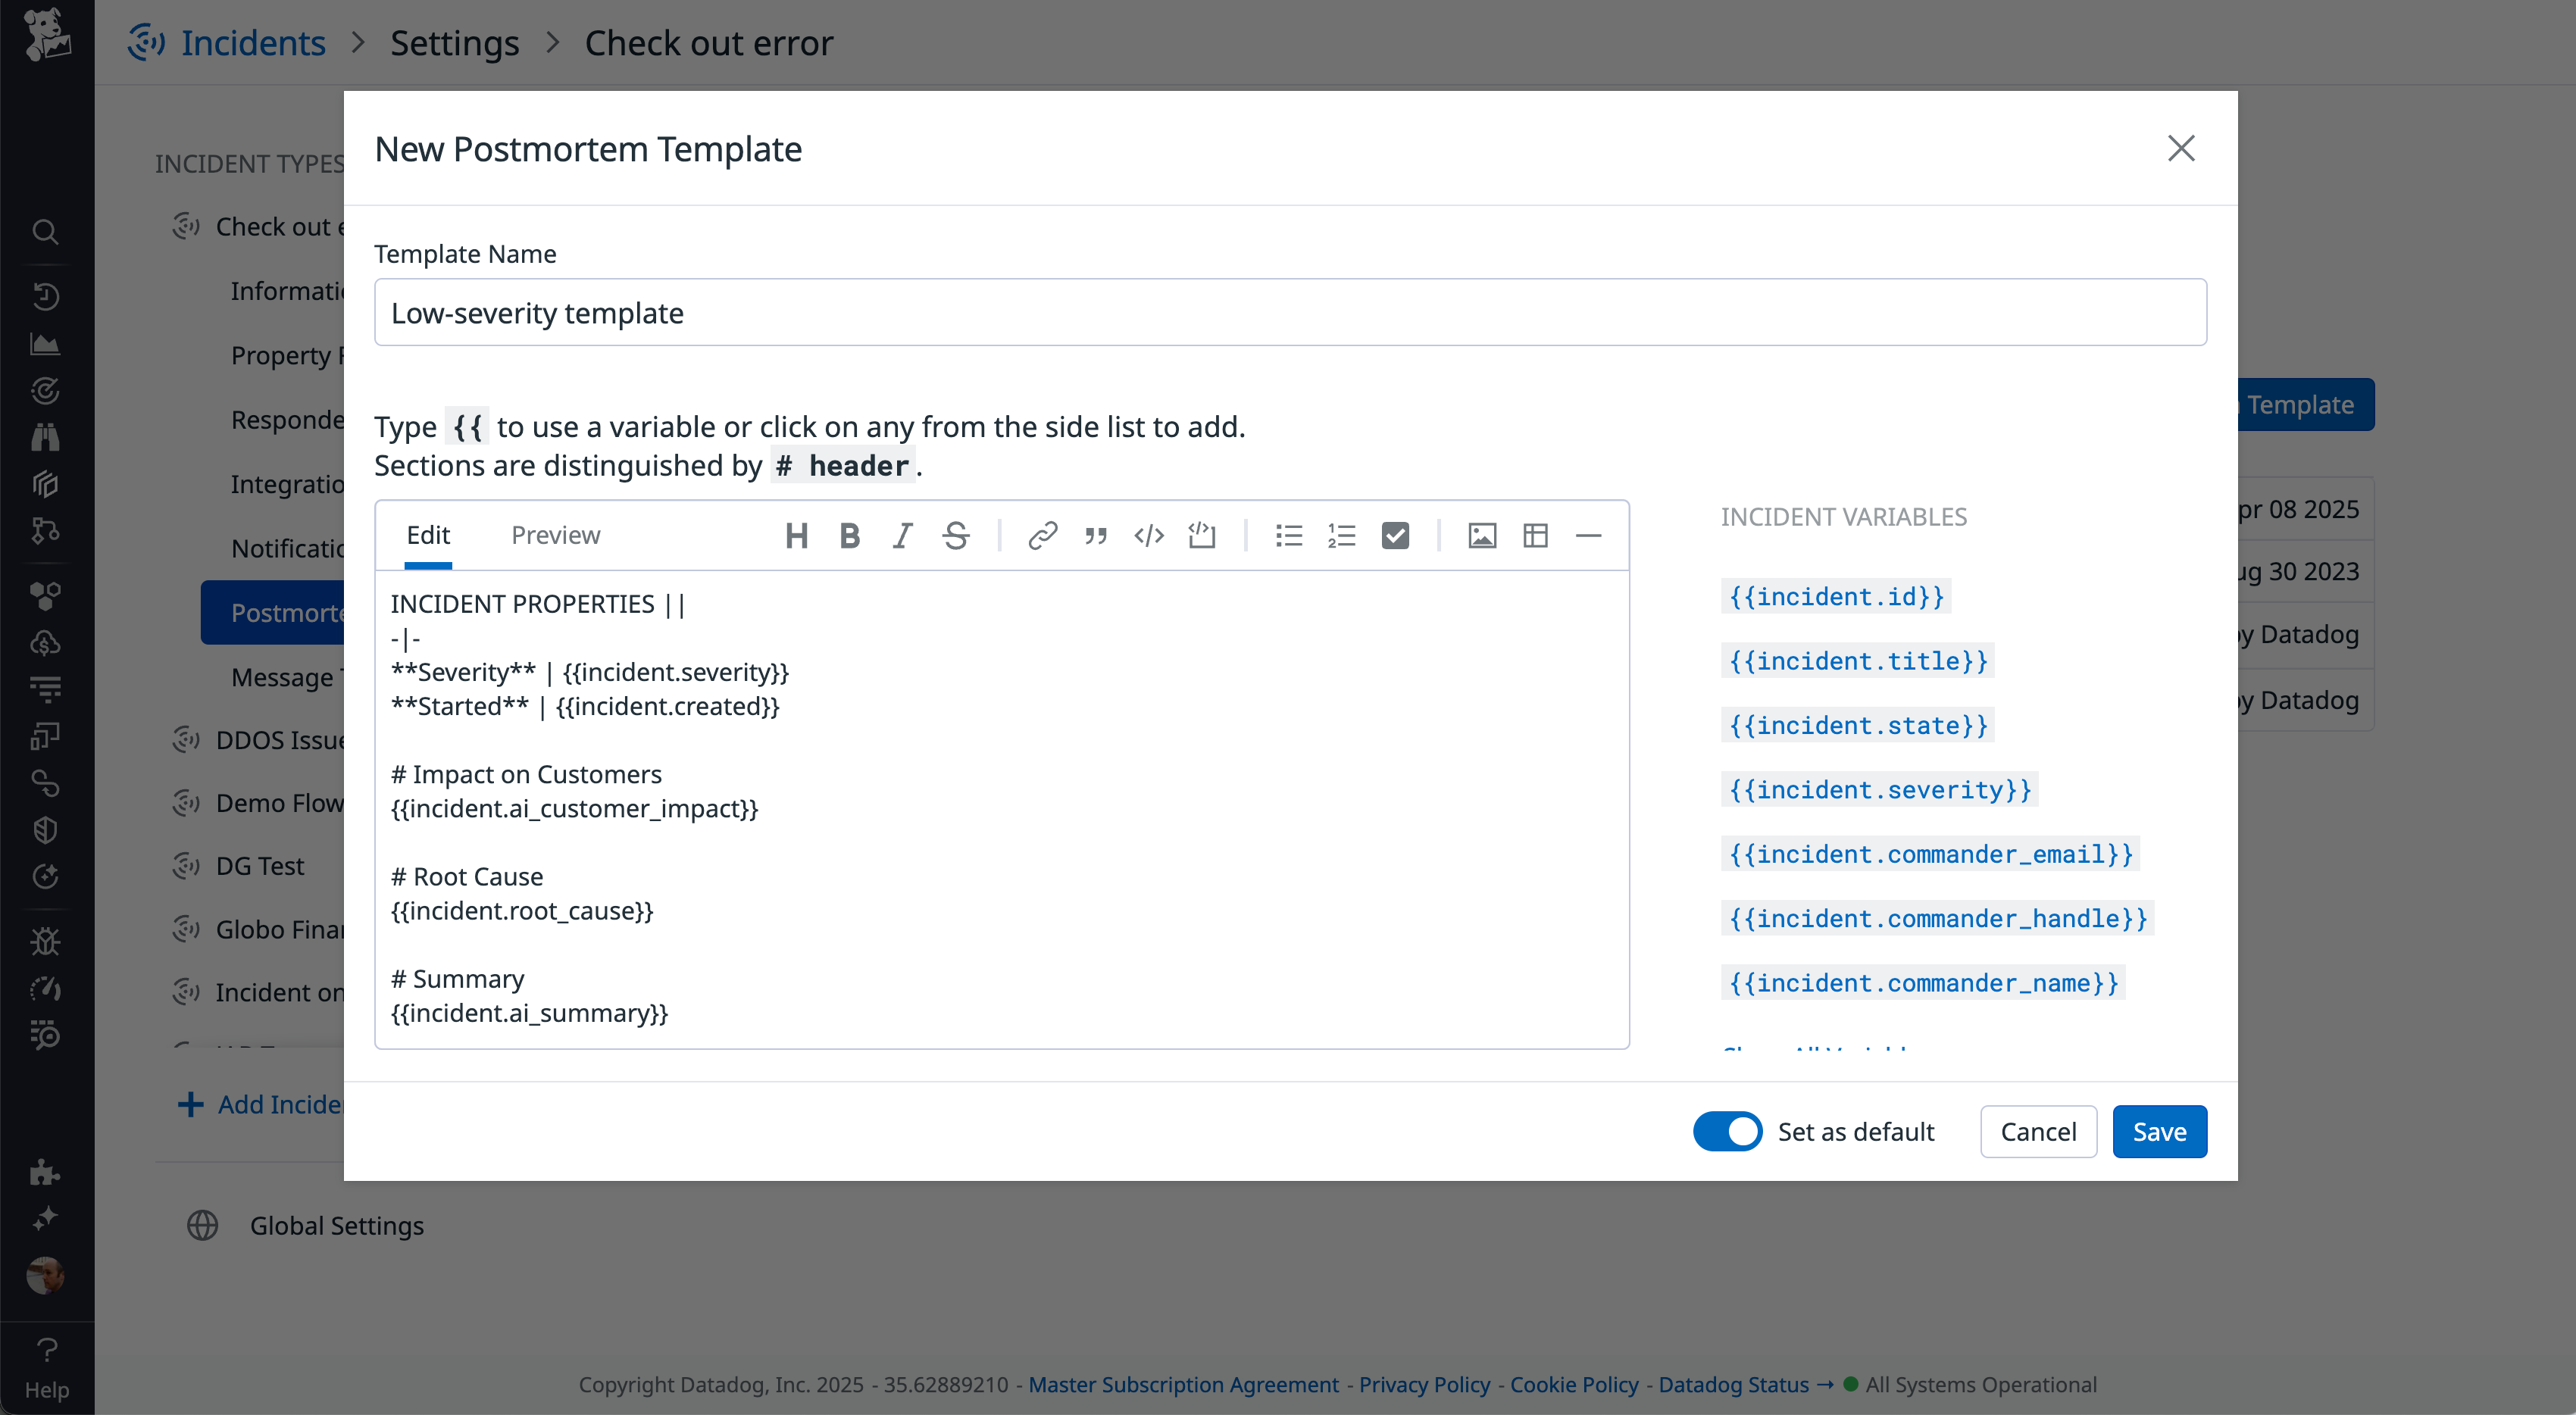Insert an image into the template
Image resolution: width=2576 pixels, height=1415 pixels.
click(x=1482, y=536)
